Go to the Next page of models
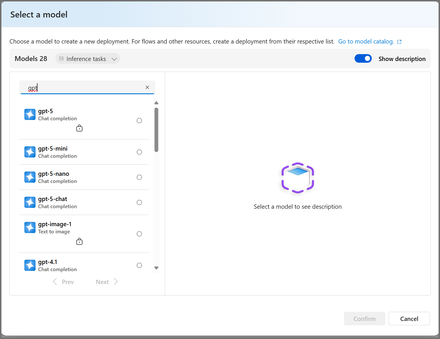The height and width of the screenshot is (339, 440). [107, 282]
